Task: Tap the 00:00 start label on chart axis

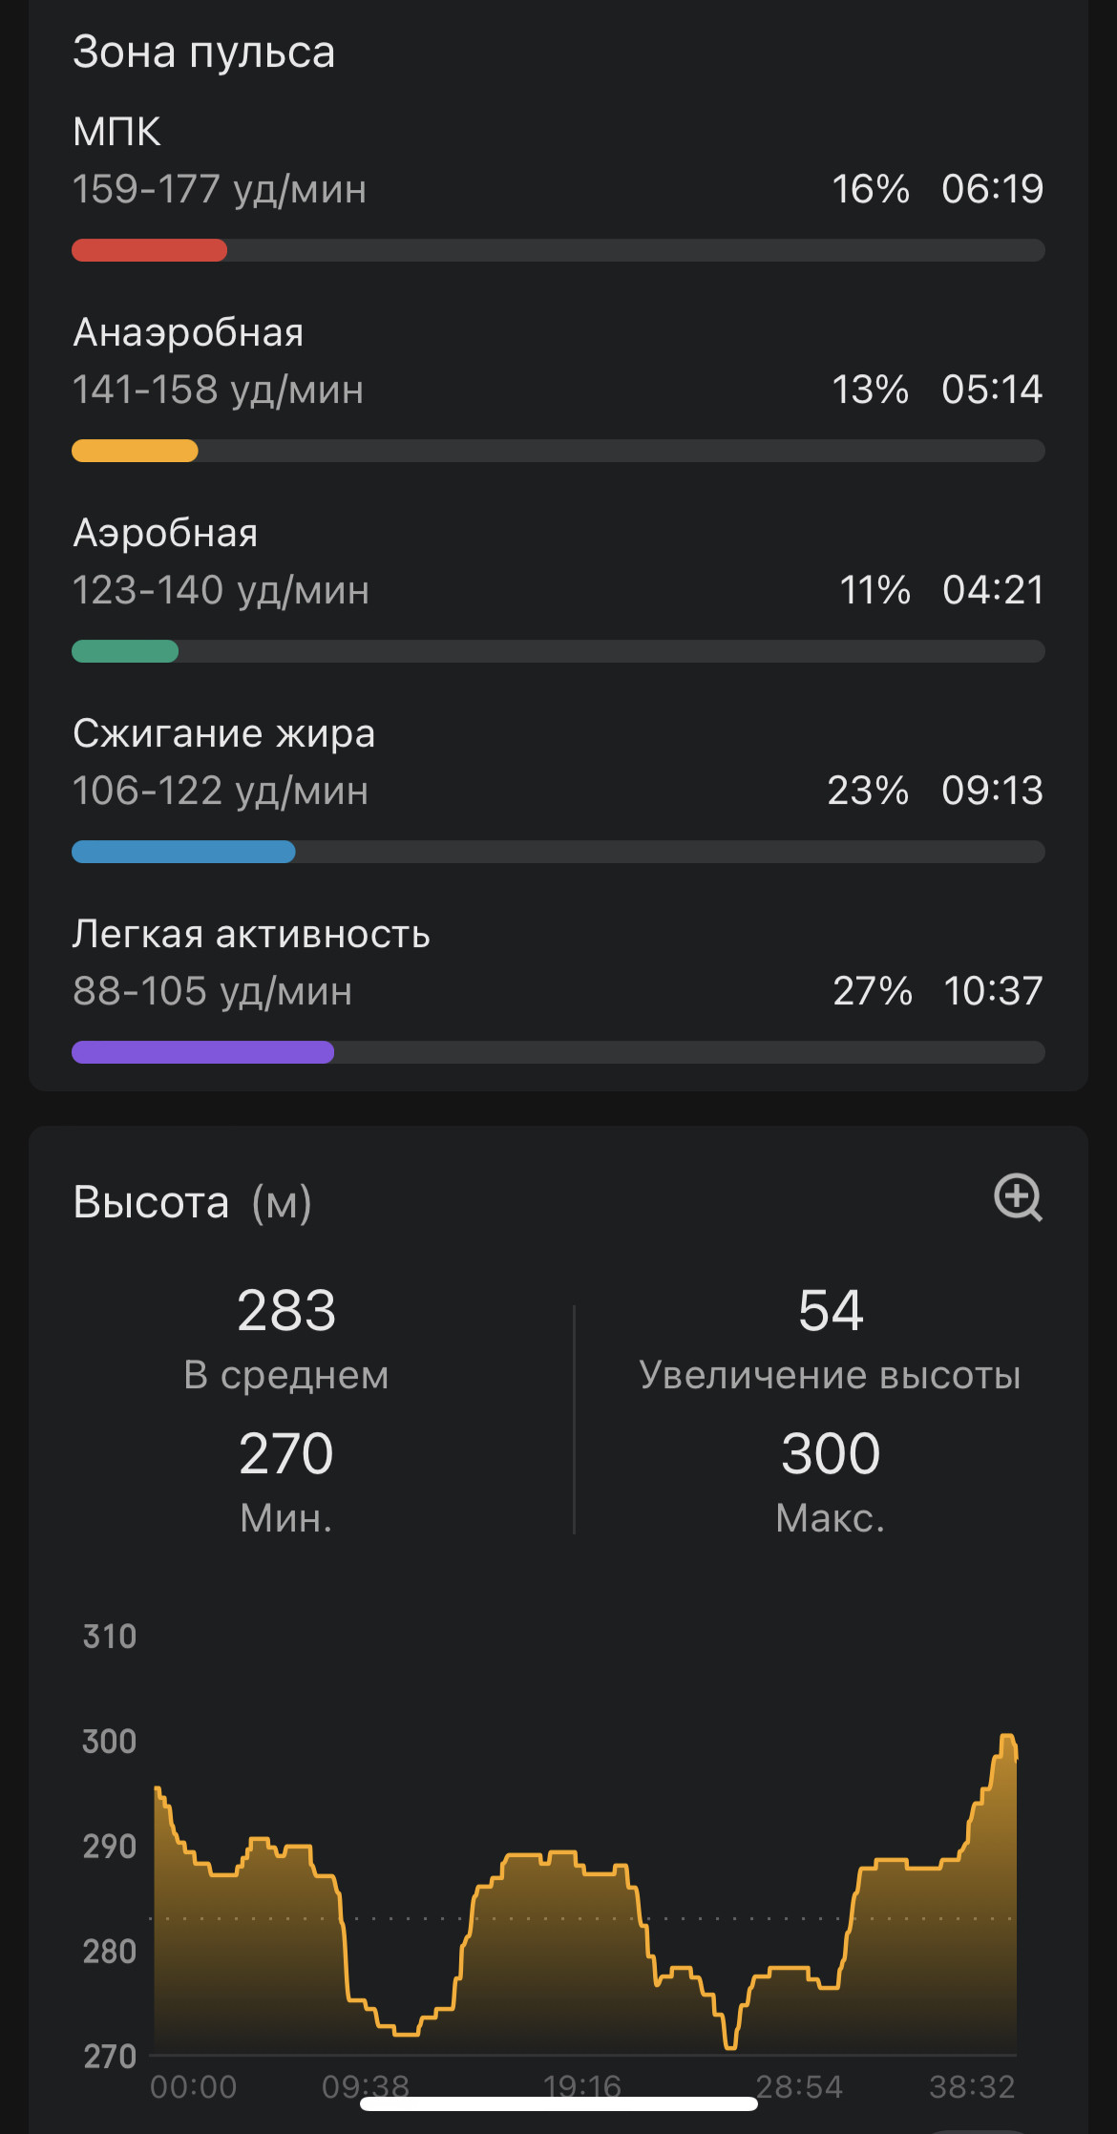Action: coord(193,2087)
